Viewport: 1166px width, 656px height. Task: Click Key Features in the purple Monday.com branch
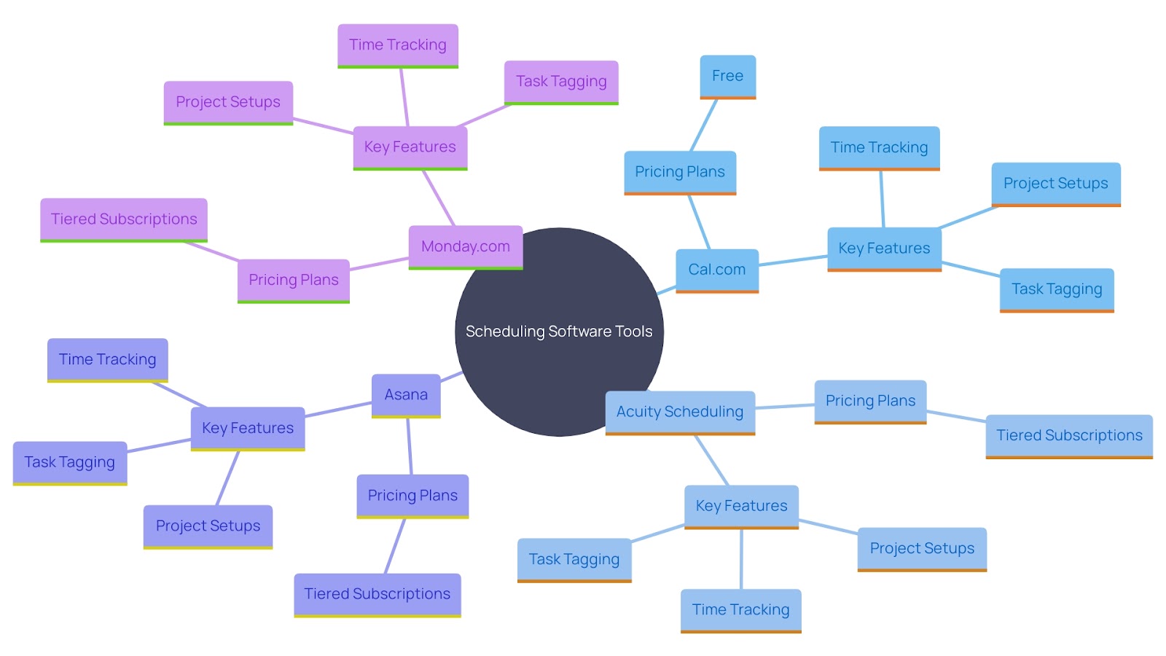(x=410, y=148)
